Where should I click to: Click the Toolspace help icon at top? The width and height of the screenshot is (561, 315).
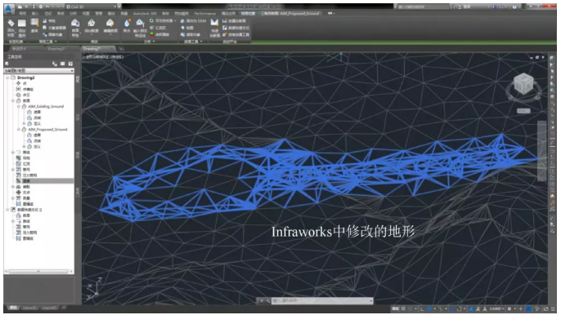(x=71, y=64)
